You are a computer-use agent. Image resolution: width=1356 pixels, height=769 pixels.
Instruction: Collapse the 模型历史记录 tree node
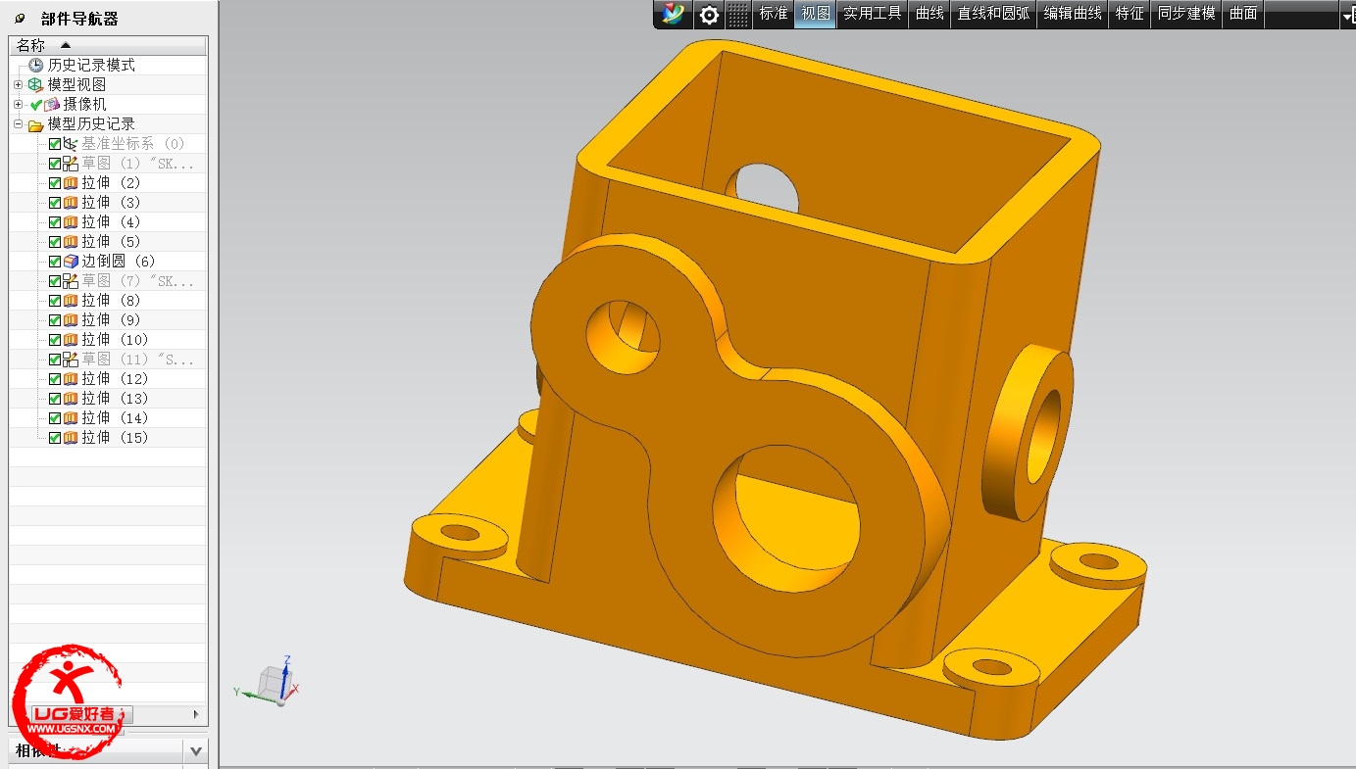(18, 124)
